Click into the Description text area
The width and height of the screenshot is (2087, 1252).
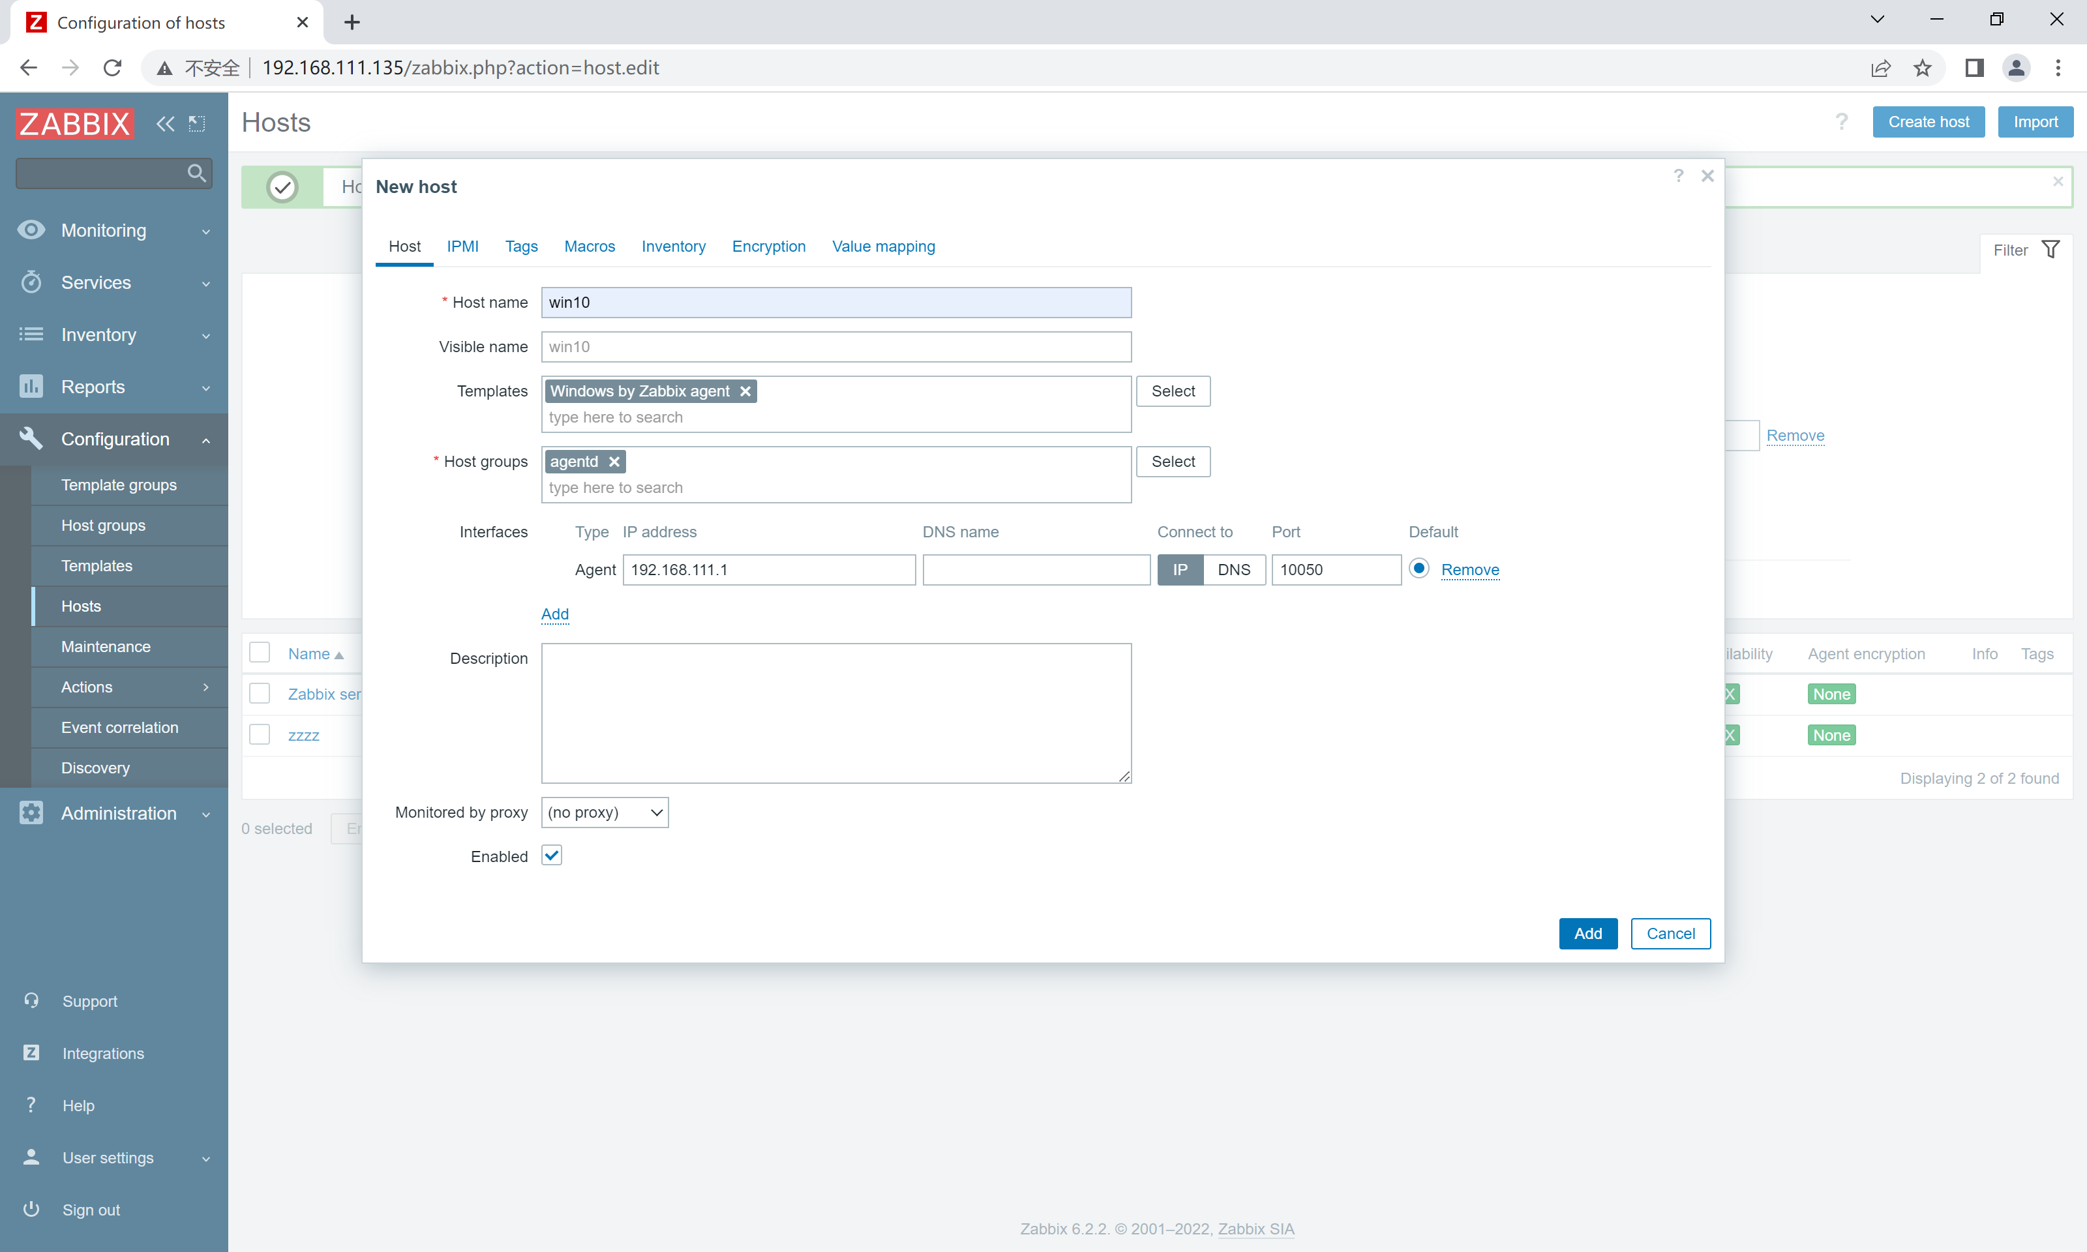836,713
